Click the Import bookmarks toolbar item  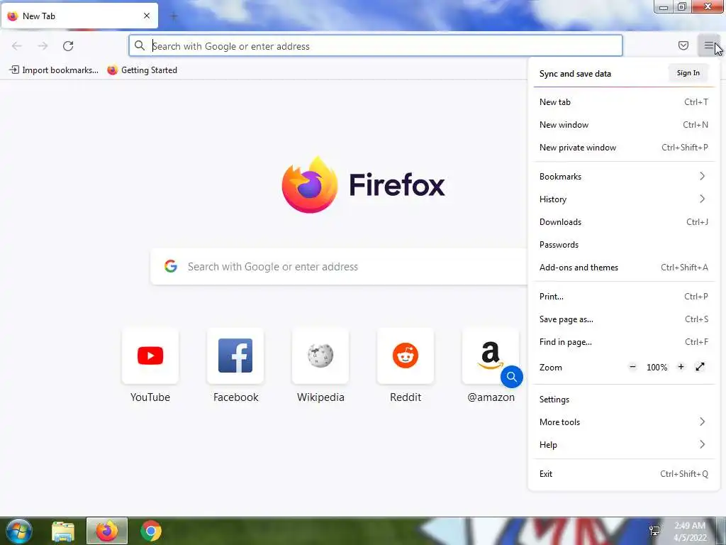(54, 70)
